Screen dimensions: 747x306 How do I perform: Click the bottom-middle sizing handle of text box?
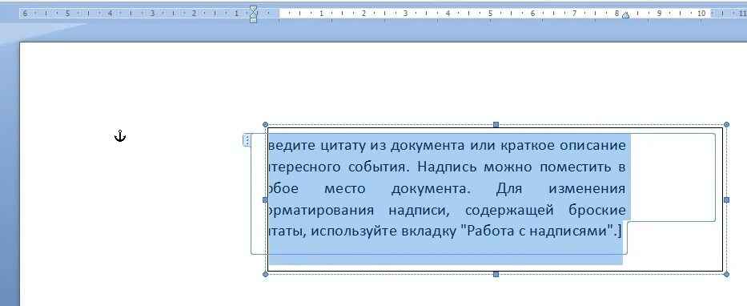pyautogui.click(x=496, y=274)
